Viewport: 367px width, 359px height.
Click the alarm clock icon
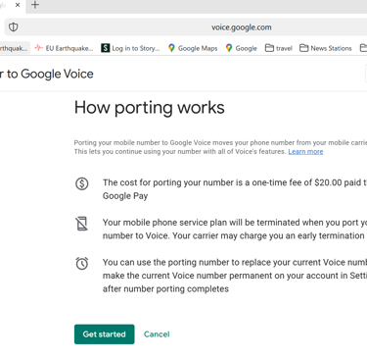(82, 264)
